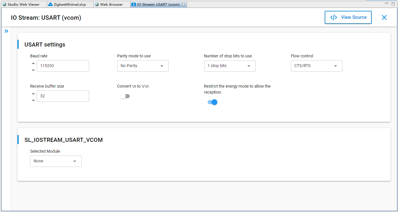The image size is (398, 212).
Task: Enable the Convert \n to \r\n toggle
Action: [x=125, y=96]
